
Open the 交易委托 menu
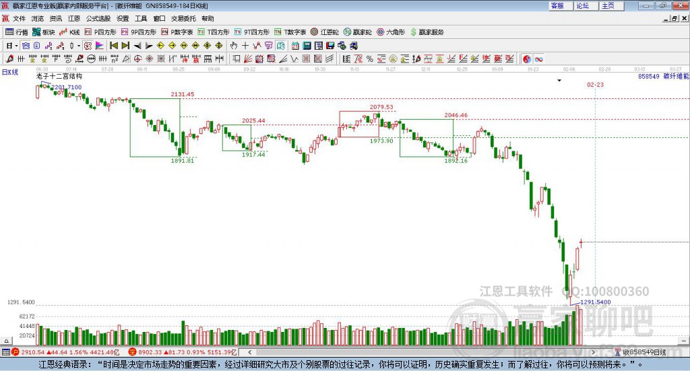pyautogui.click(x=183, y=18)
